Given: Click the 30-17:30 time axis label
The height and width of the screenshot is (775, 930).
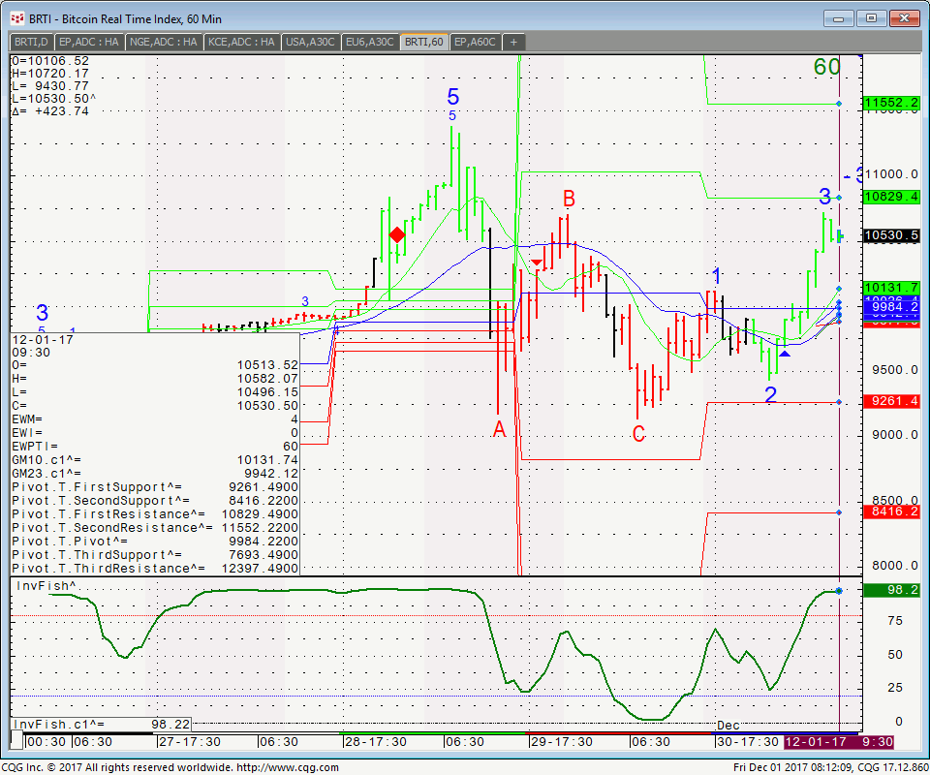Looking at the screenshot, I should click(747, 742).
